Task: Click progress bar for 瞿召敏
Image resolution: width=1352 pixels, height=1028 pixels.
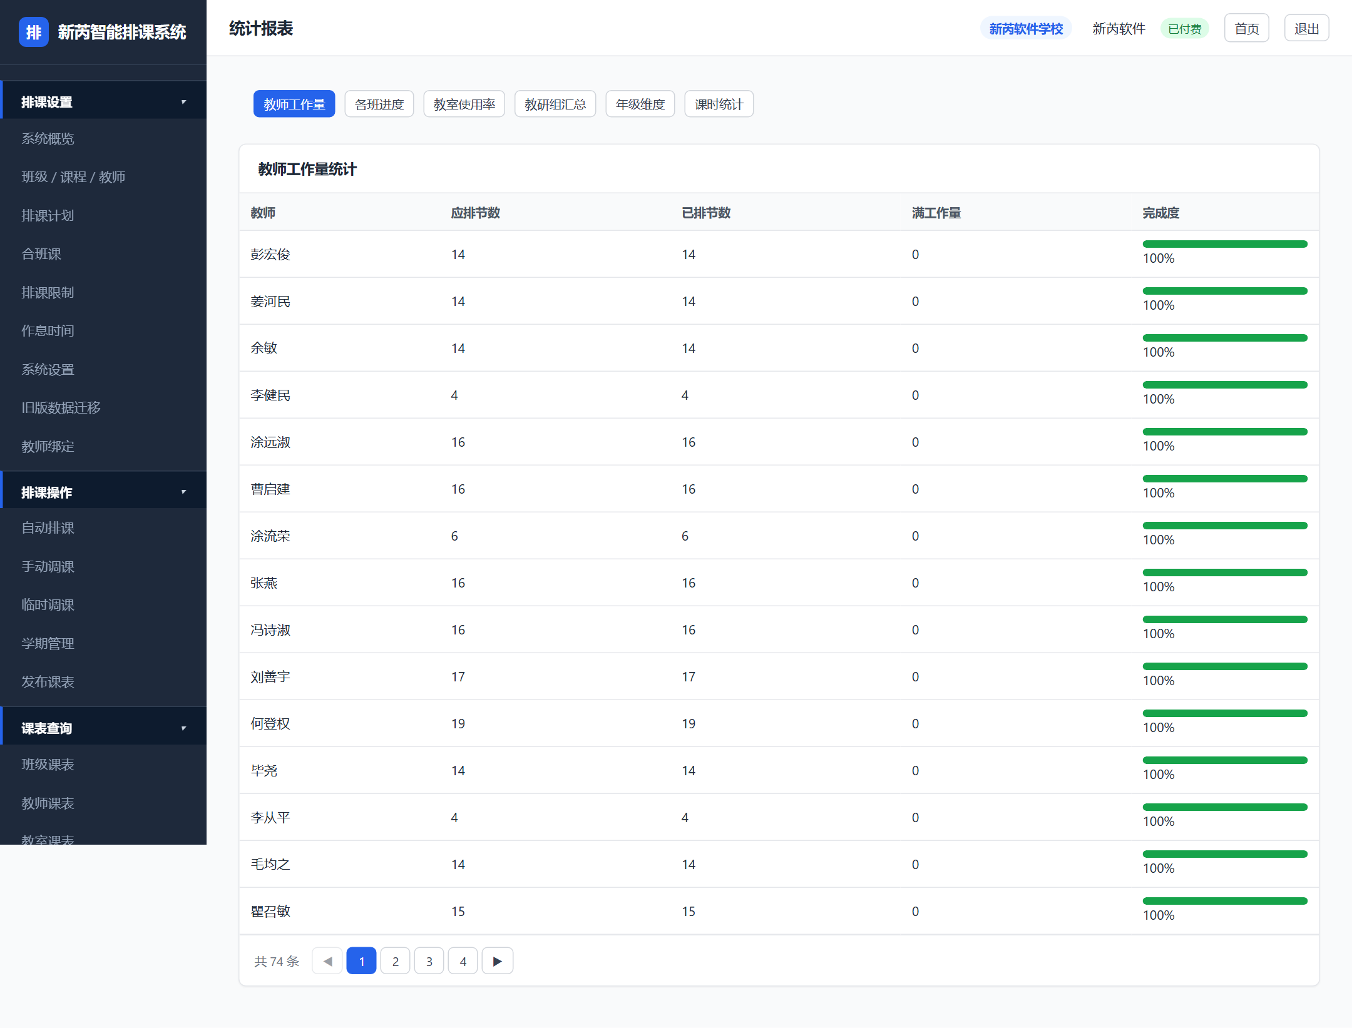Action: click(x=1225, y=901)
